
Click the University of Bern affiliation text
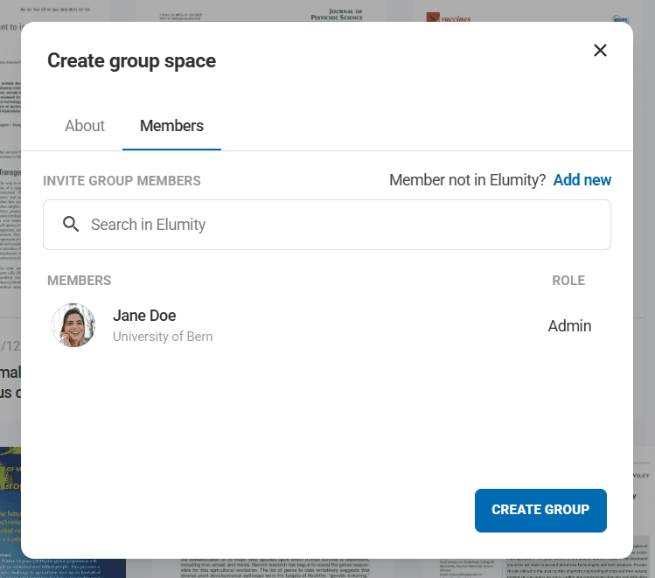163,337
